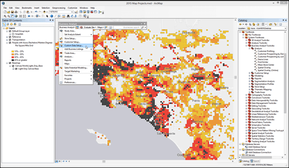Open the Identify tool
The height and width of the screenshot is (168, 289).
(52, 16)
